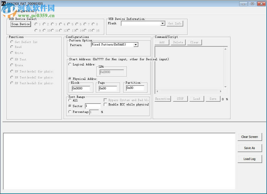
Task: Click script list scroll up arrow
Action: pos(225,49)
